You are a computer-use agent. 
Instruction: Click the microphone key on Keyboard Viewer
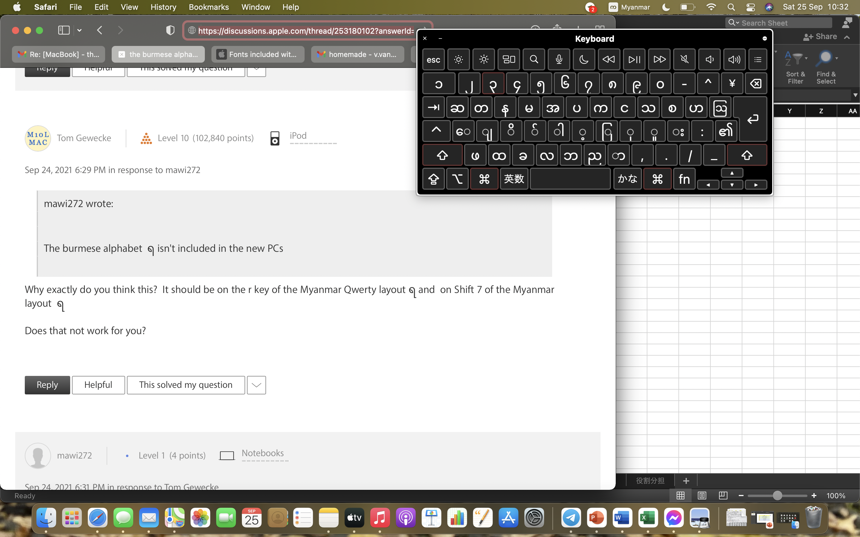559,59
